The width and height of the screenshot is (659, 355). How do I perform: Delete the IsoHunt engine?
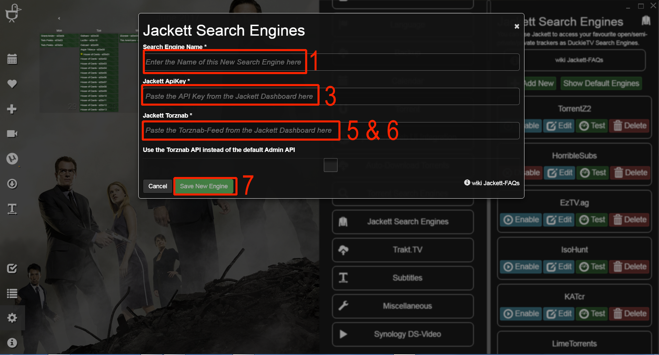pos(630,267)
